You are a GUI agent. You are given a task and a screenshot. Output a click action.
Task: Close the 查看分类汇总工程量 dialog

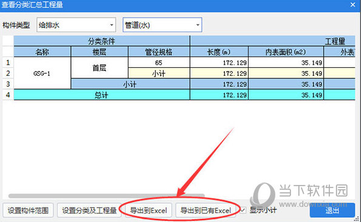(353, 5)
